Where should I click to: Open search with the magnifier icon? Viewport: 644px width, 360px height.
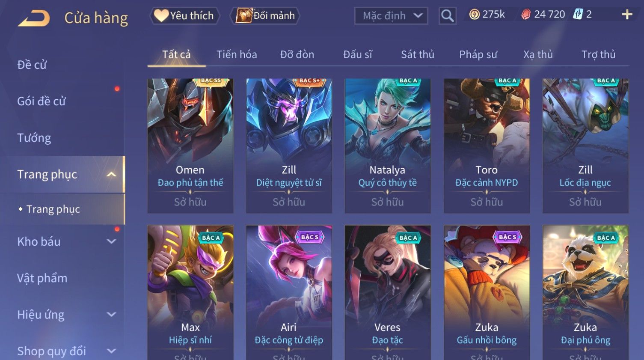point(448,16)
